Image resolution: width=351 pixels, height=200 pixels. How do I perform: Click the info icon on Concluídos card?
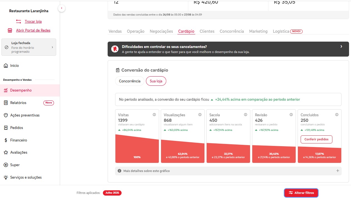coord(337,115)
